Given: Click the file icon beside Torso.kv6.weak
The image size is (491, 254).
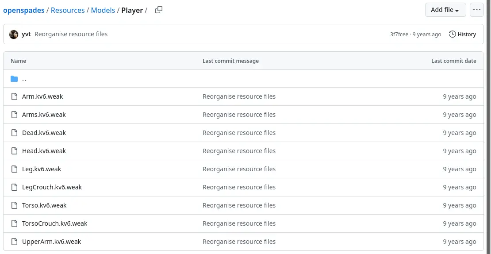Looking at the screenshot, I should tap(14, 205).
